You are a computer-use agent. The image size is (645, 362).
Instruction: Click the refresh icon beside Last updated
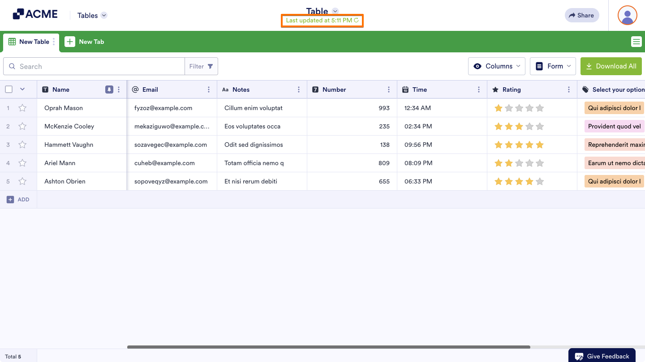point(357,20)
